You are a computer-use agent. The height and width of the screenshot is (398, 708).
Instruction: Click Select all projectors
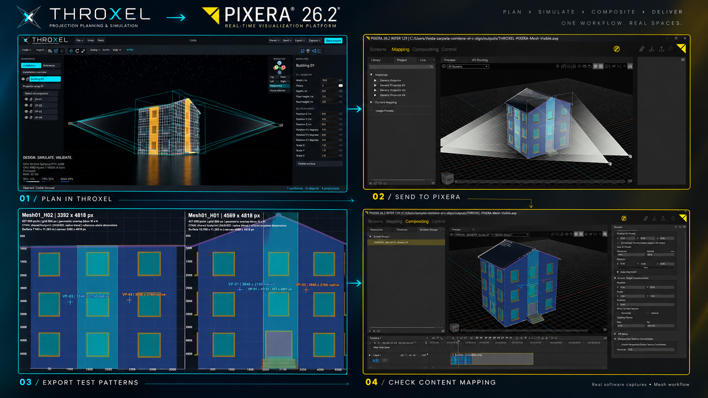pyautogui.click(x=41, y=93)
